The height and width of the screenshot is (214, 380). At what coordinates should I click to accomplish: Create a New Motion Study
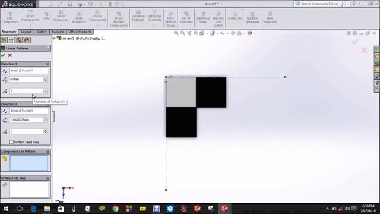point(170,19)
